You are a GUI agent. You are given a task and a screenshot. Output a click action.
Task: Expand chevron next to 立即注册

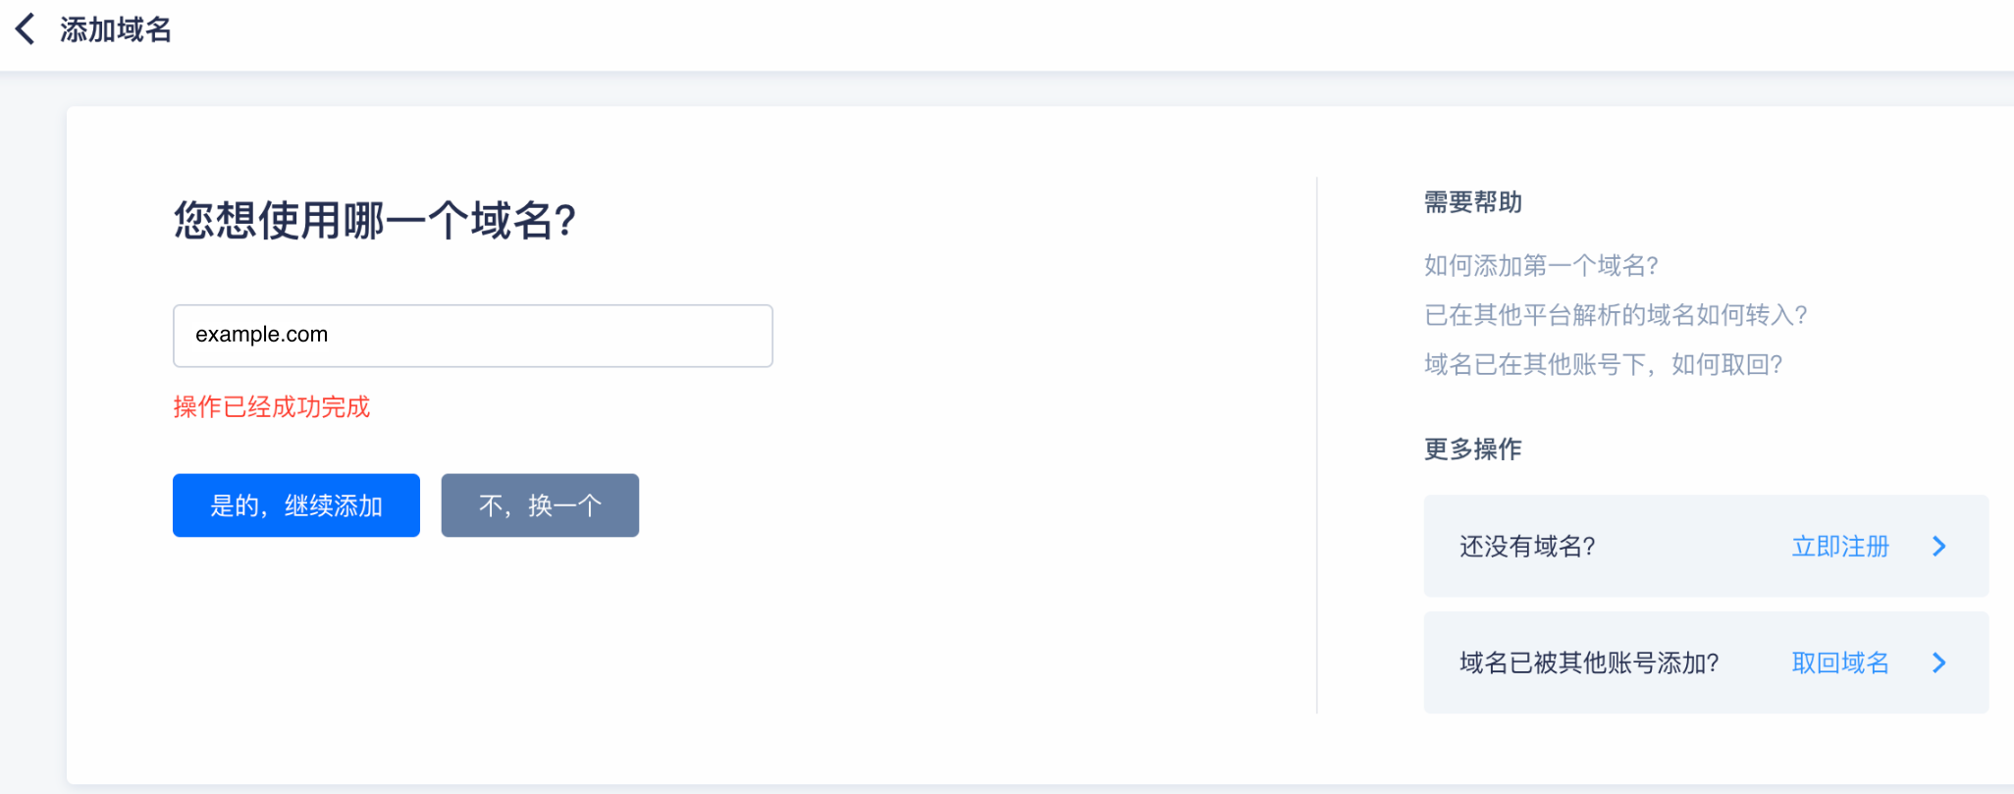pyautogui.click(x=1939, y=547)
